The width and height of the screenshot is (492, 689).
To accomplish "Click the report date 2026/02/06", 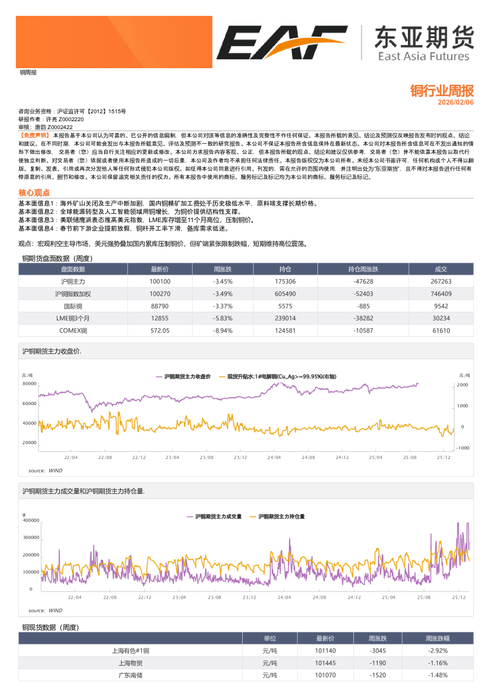I will tap(455, 103).
